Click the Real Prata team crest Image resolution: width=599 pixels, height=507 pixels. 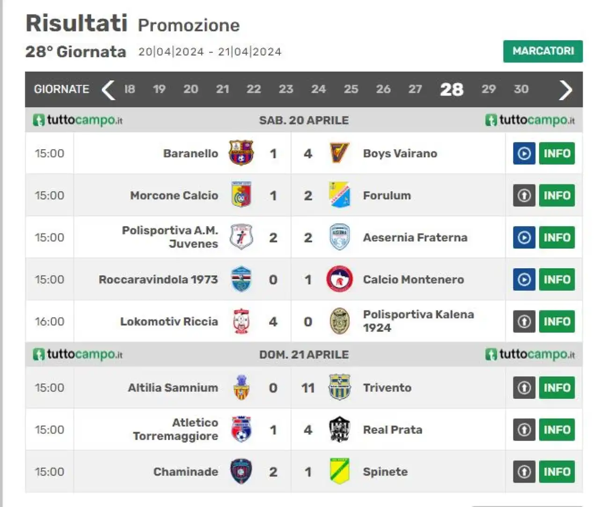(x=339, y=429)
